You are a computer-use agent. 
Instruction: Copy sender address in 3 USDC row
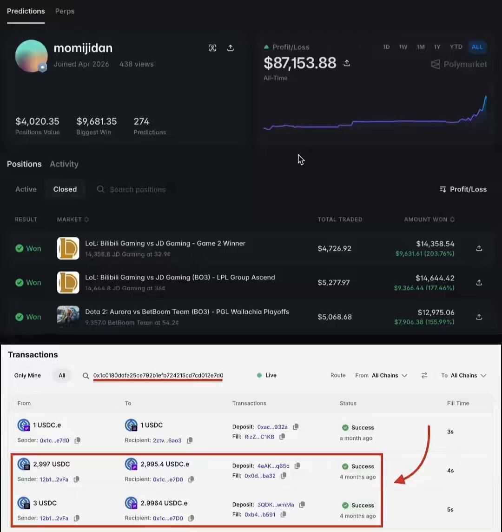tap(77, 518)
